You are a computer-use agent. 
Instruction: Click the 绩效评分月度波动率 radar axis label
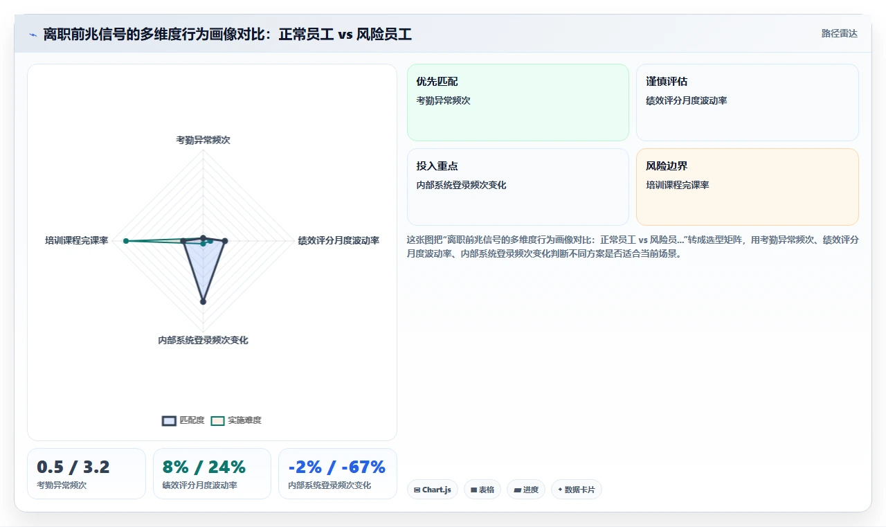point(338,240)
